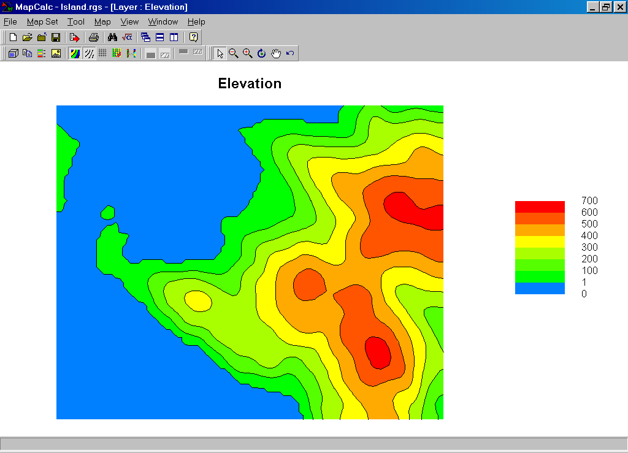628x453 pixels.
Task: Toggle the filled color contour display
Action: (x=75, y=53)
